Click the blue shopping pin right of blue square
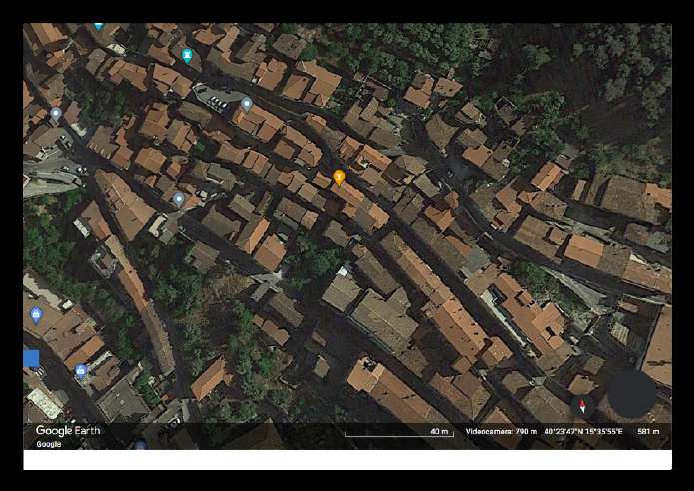This screenshot has width=694, height=491. [81, 370]
